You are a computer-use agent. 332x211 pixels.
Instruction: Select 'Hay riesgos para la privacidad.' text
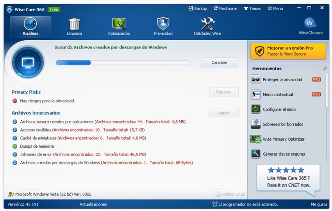(x=47, y=101)
